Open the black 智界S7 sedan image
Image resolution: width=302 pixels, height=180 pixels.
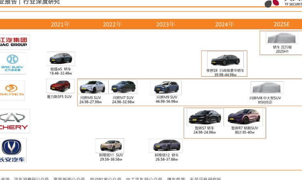click(205, 117)
